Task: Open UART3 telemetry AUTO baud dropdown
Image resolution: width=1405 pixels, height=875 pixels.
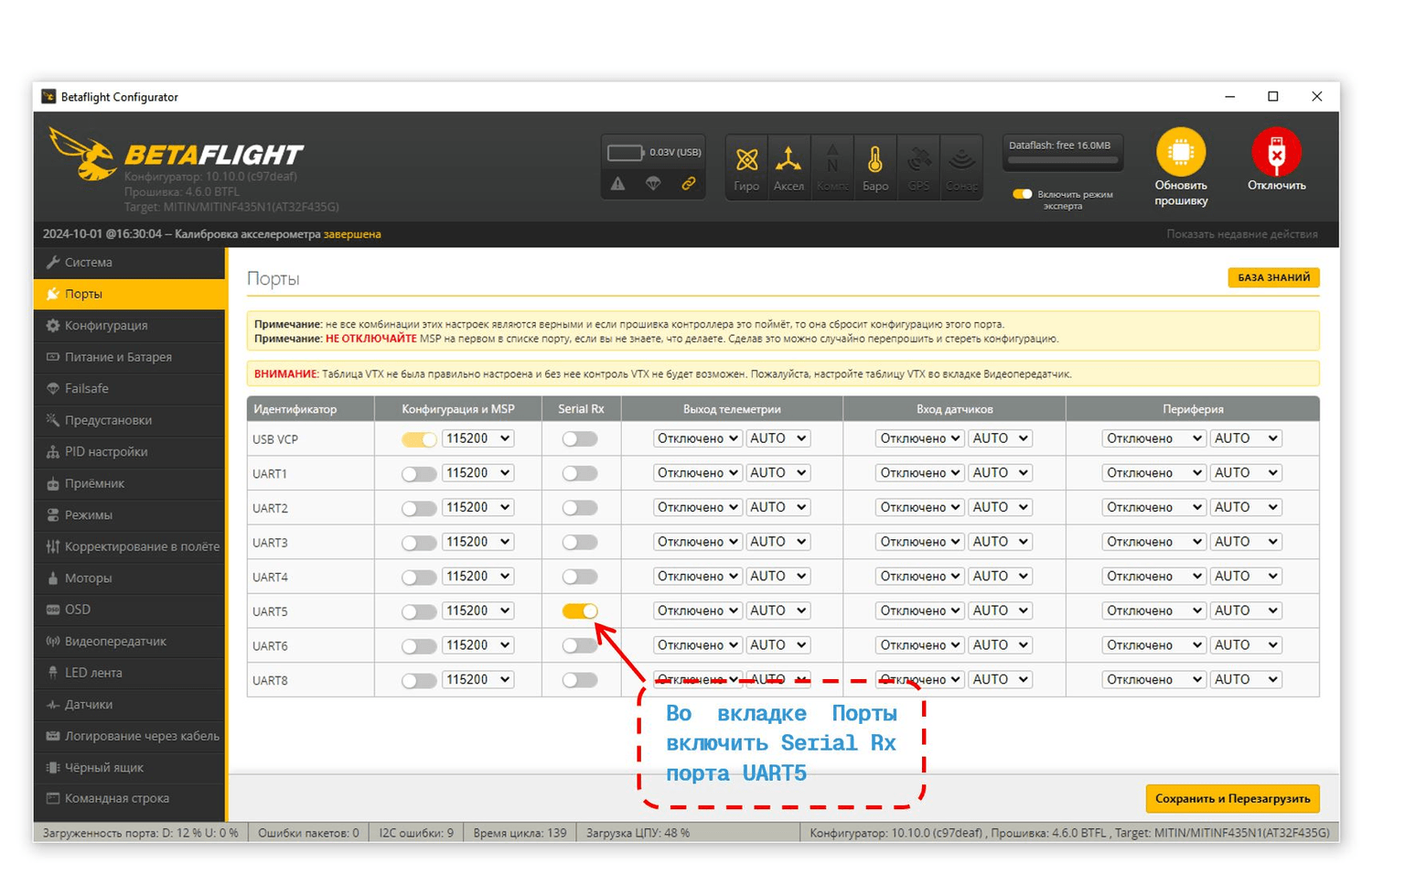Action: pos(778,542)
